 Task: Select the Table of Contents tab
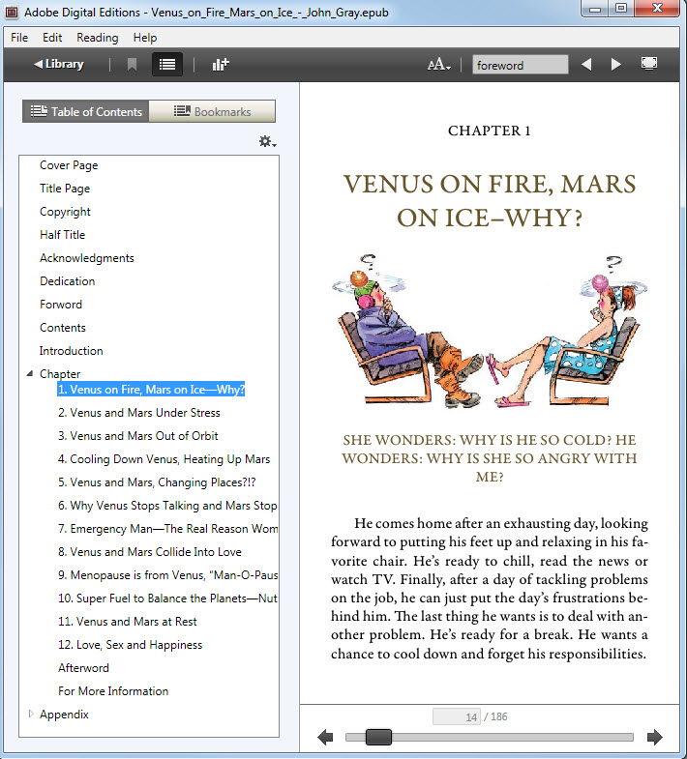(86, 112)
